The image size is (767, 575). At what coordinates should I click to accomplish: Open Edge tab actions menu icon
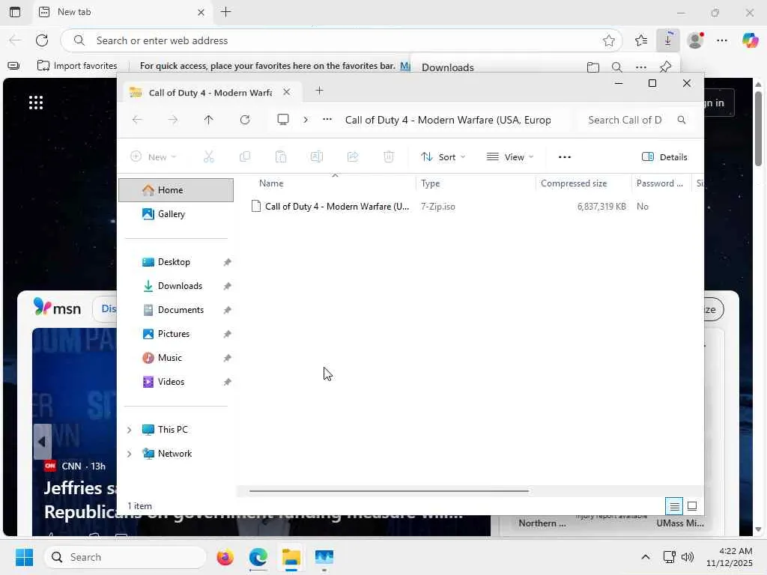point(15,12)
